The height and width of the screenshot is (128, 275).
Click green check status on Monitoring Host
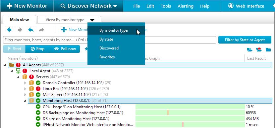(x=38, y=101)
